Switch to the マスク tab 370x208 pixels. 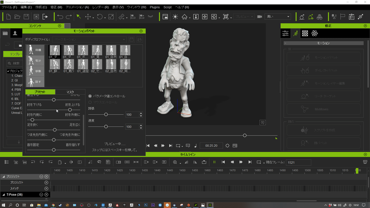coord(70,92)
